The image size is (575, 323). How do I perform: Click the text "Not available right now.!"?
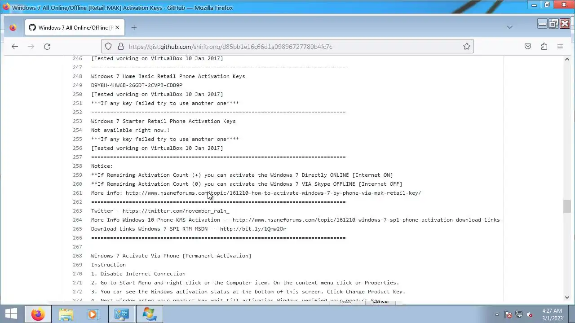pos(130,130)
